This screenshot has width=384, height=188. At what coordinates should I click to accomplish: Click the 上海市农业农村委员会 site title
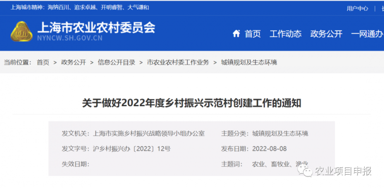pos(96,28)
